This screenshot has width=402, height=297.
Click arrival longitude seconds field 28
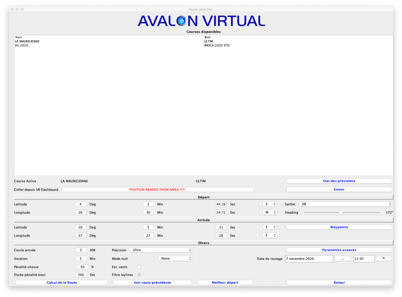tap(221, 236)
